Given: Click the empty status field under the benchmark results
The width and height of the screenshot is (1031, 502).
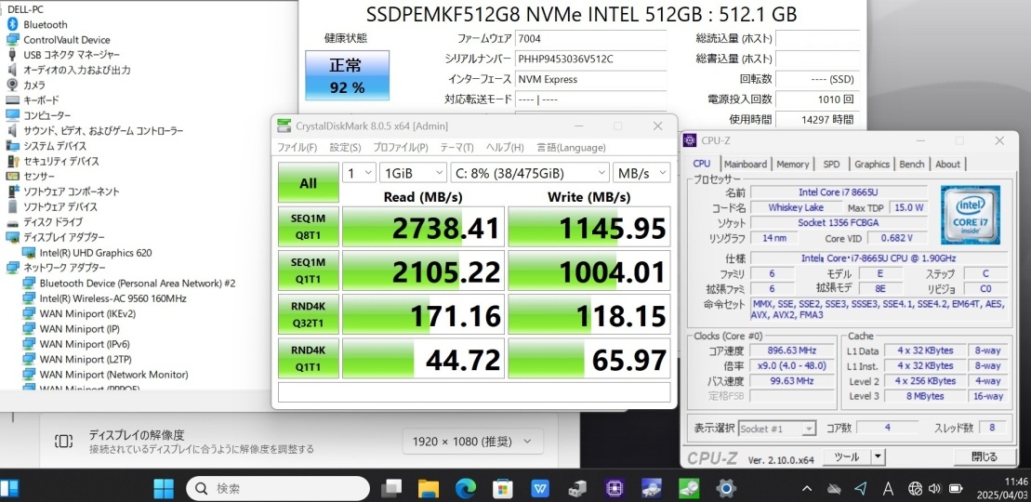Looking at the screenshot, I should [x=474, y=392].
